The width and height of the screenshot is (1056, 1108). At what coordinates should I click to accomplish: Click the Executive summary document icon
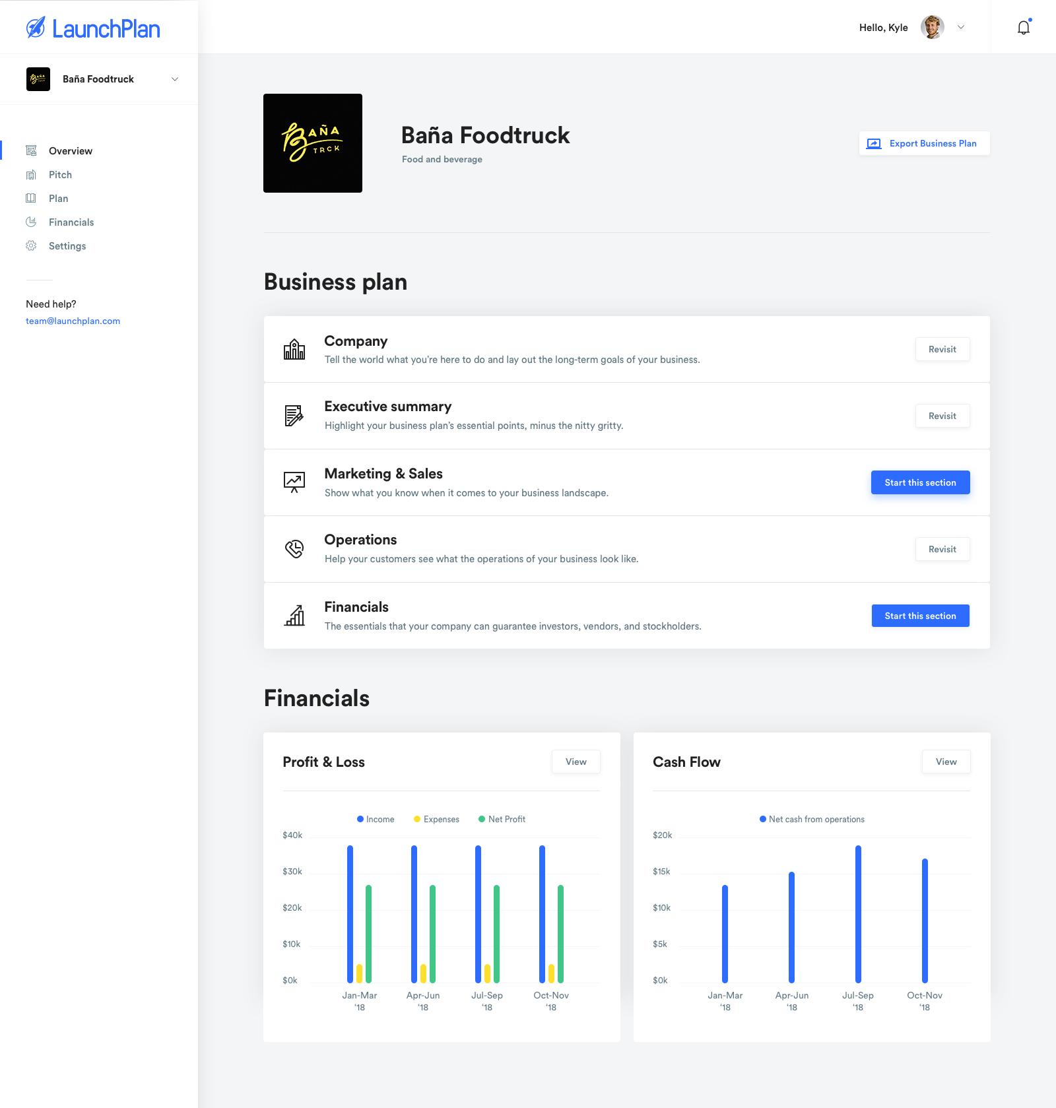tap(294, 416)
